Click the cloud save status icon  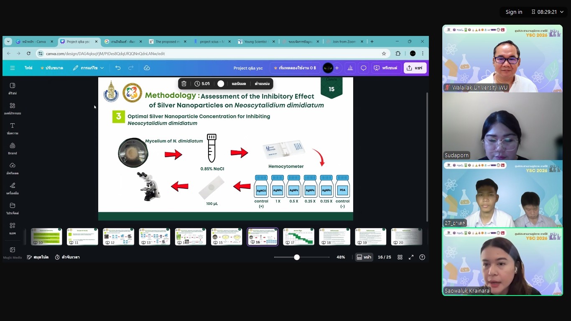pyautogui.click(x=147, y=68)
